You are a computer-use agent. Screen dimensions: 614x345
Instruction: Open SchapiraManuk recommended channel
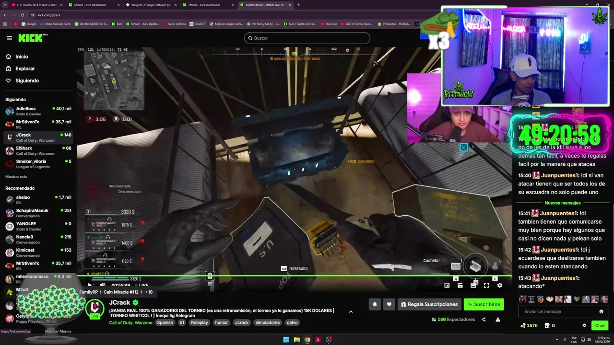click(x=37, y=213)
